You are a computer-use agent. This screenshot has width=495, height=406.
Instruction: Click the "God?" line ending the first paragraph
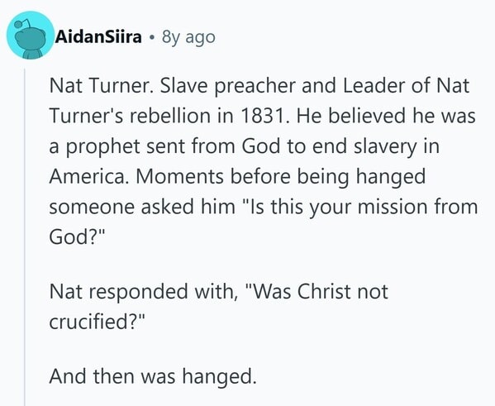coord(77,236)
